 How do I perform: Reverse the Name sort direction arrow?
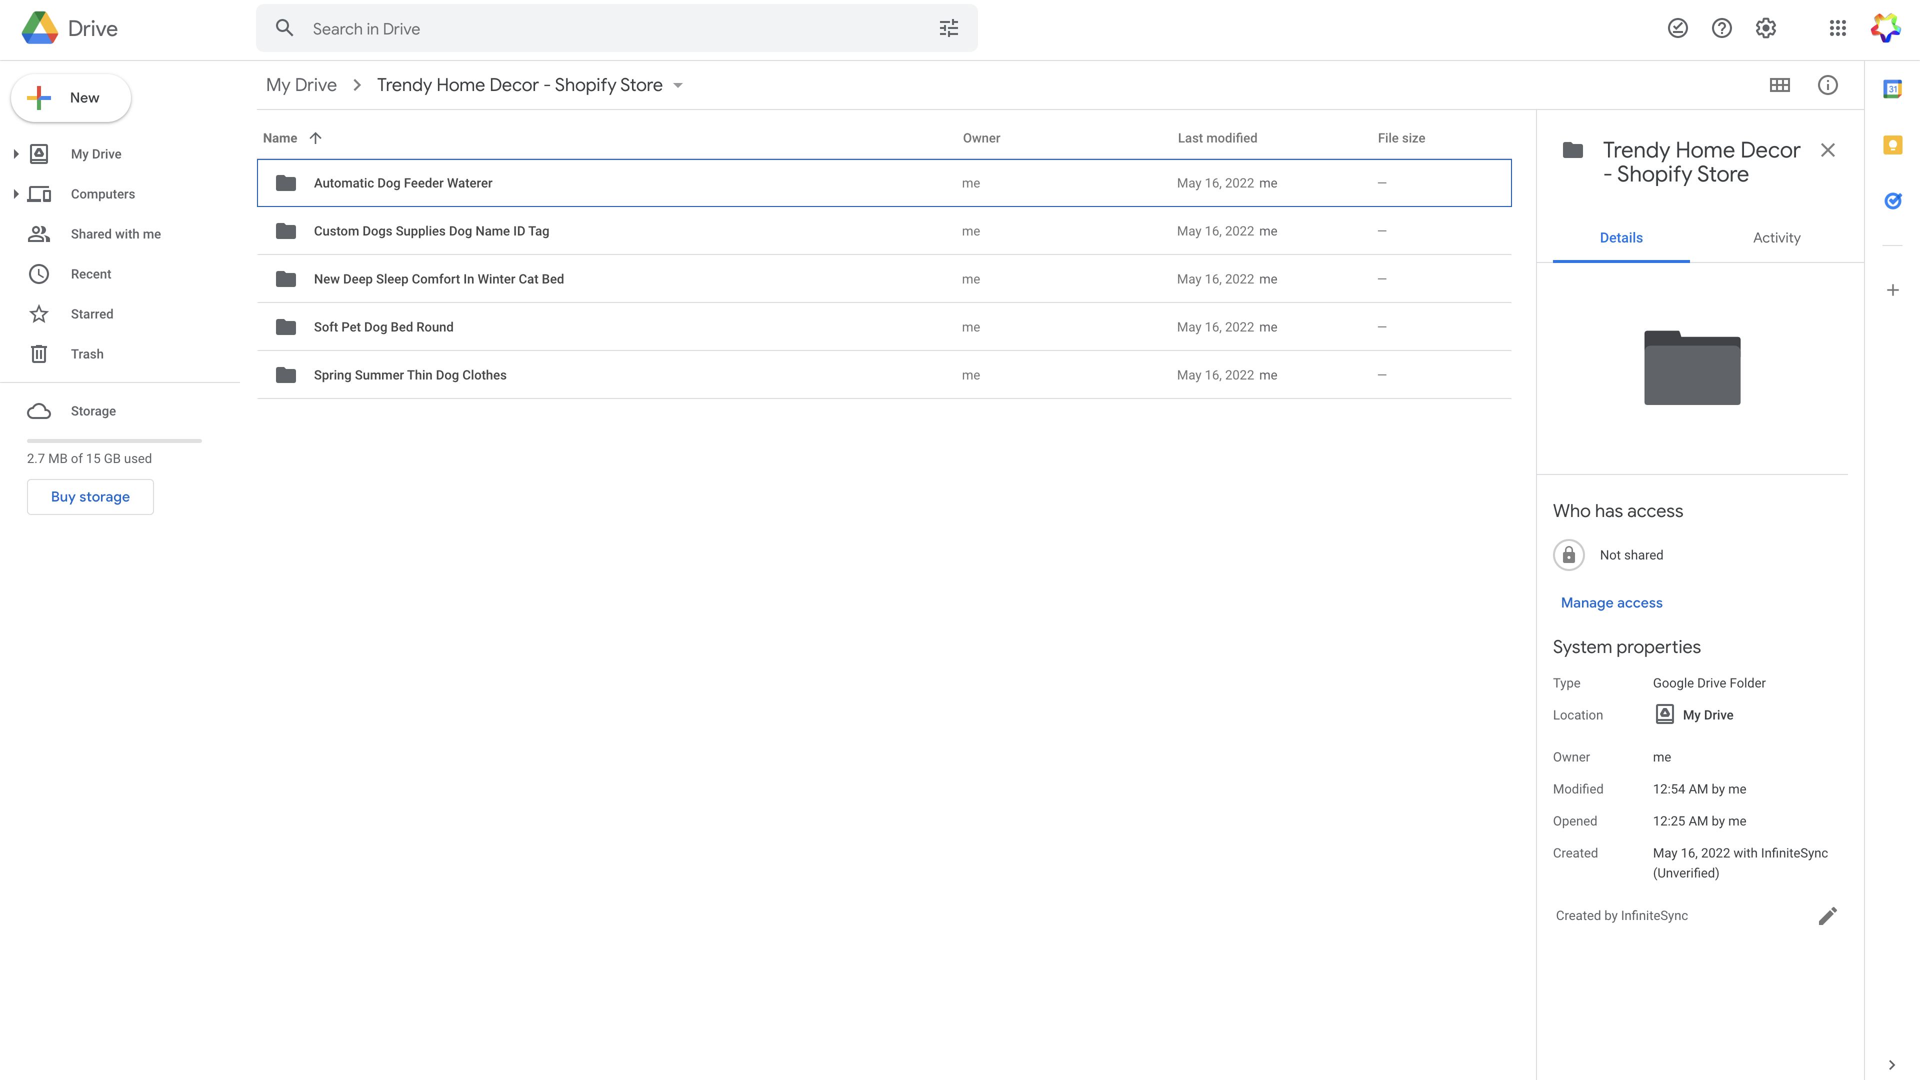point(315,138)
